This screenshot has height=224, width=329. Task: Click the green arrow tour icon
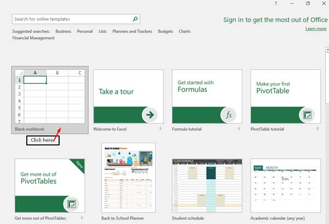[x=150, y=115]
